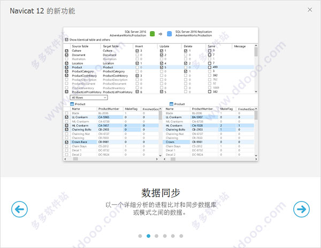Screen dimensions: 321x248
Task: Select the third pagination dot
Action: tap(156, 236)
